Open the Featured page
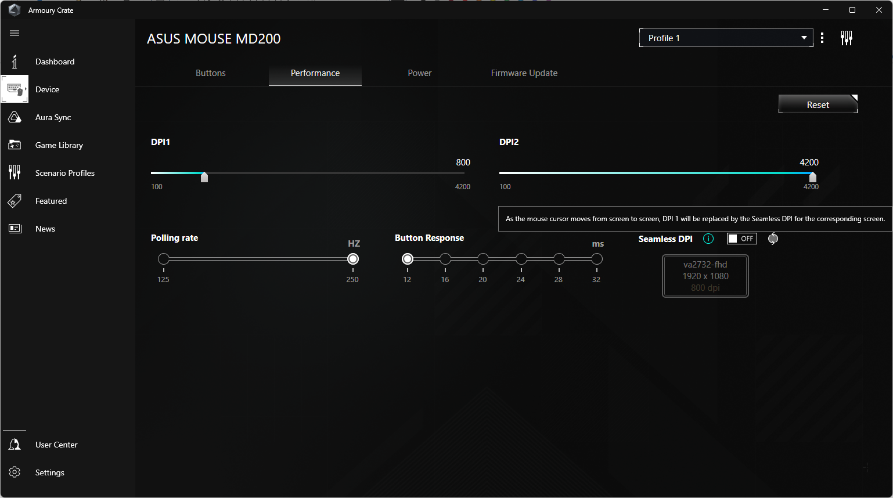The height and width of the screenshot is (498, 893). (x=51, y=201)
